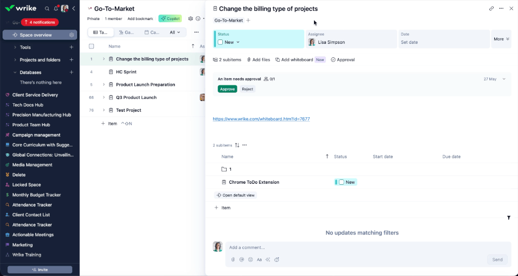Image resolution: width=518 pixels, height=276 pixels.
Task: Switch to Calendar view tab
Action: (152, 32)
